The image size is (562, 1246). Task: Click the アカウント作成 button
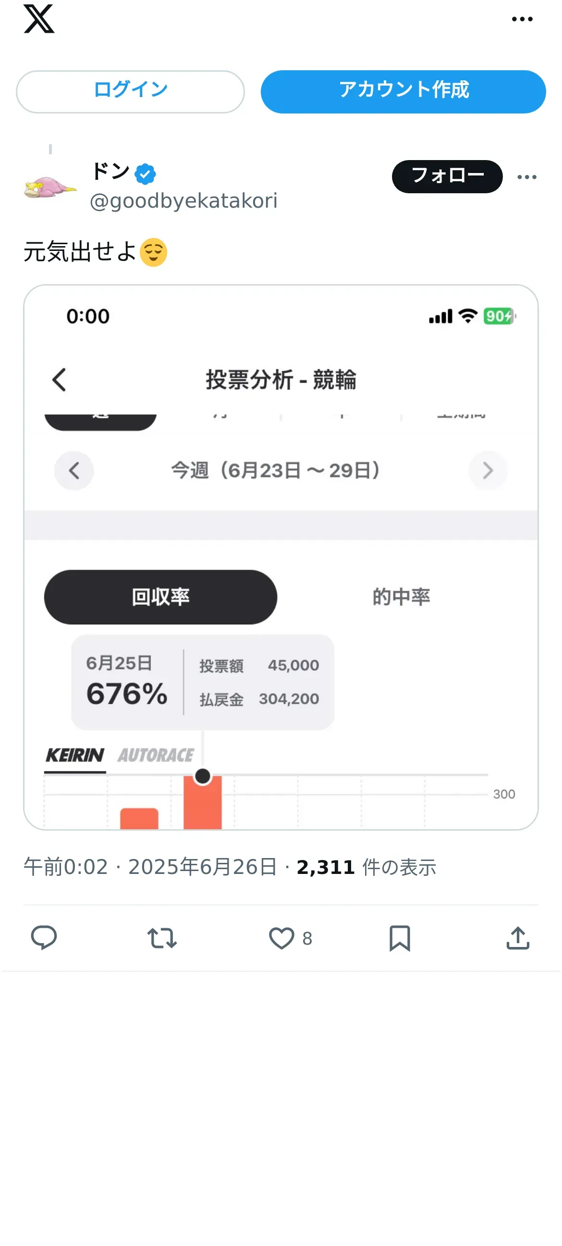tap(403, 91)
